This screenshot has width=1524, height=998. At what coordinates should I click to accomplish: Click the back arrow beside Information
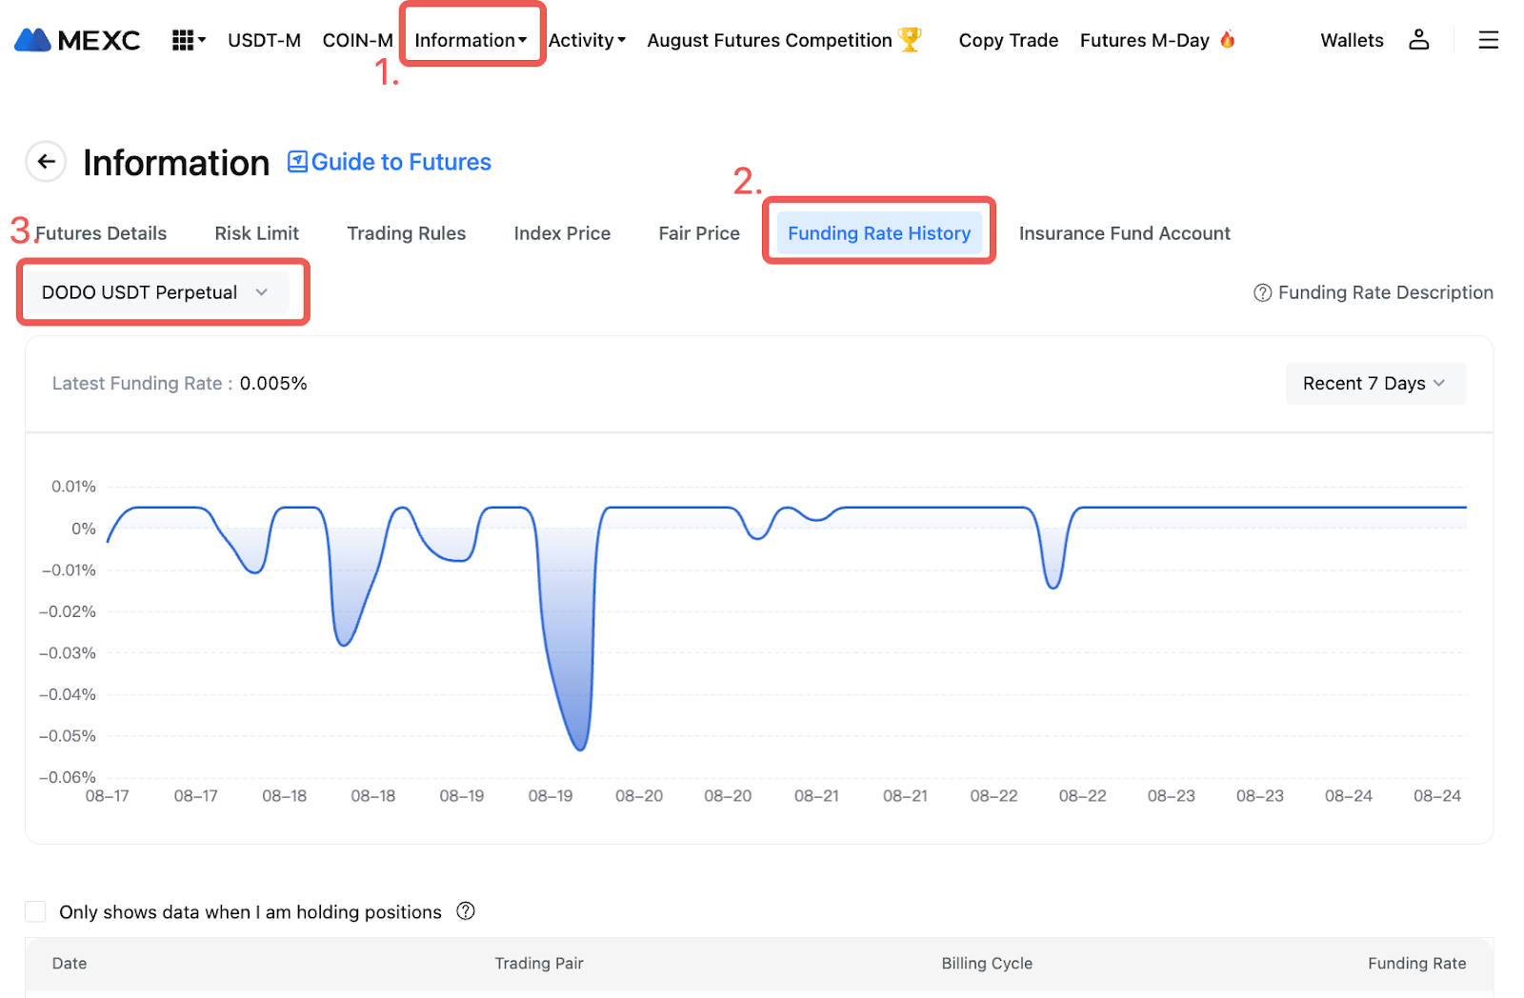[46, 162]
